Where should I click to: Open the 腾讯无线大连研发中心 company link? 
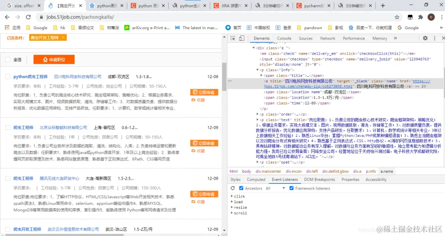[59, 178]
